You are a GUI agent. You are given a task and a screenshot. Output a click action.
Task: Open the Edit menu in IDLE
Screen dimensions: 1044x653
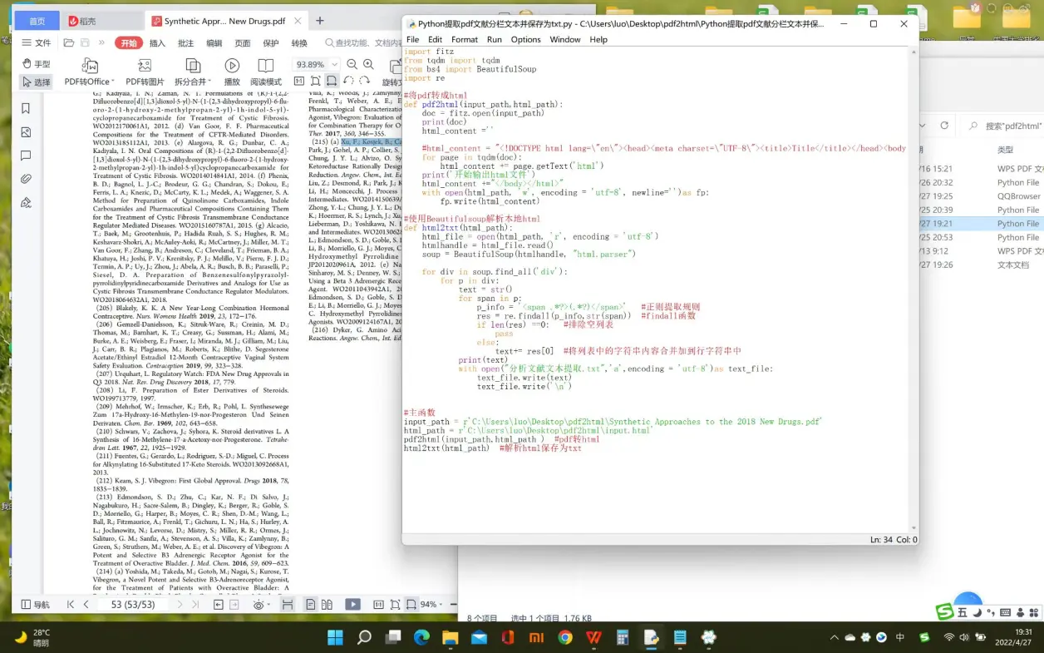[436, 39]
